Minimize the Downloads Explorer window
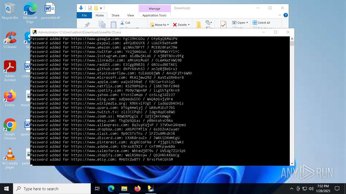 pos(258,8)
